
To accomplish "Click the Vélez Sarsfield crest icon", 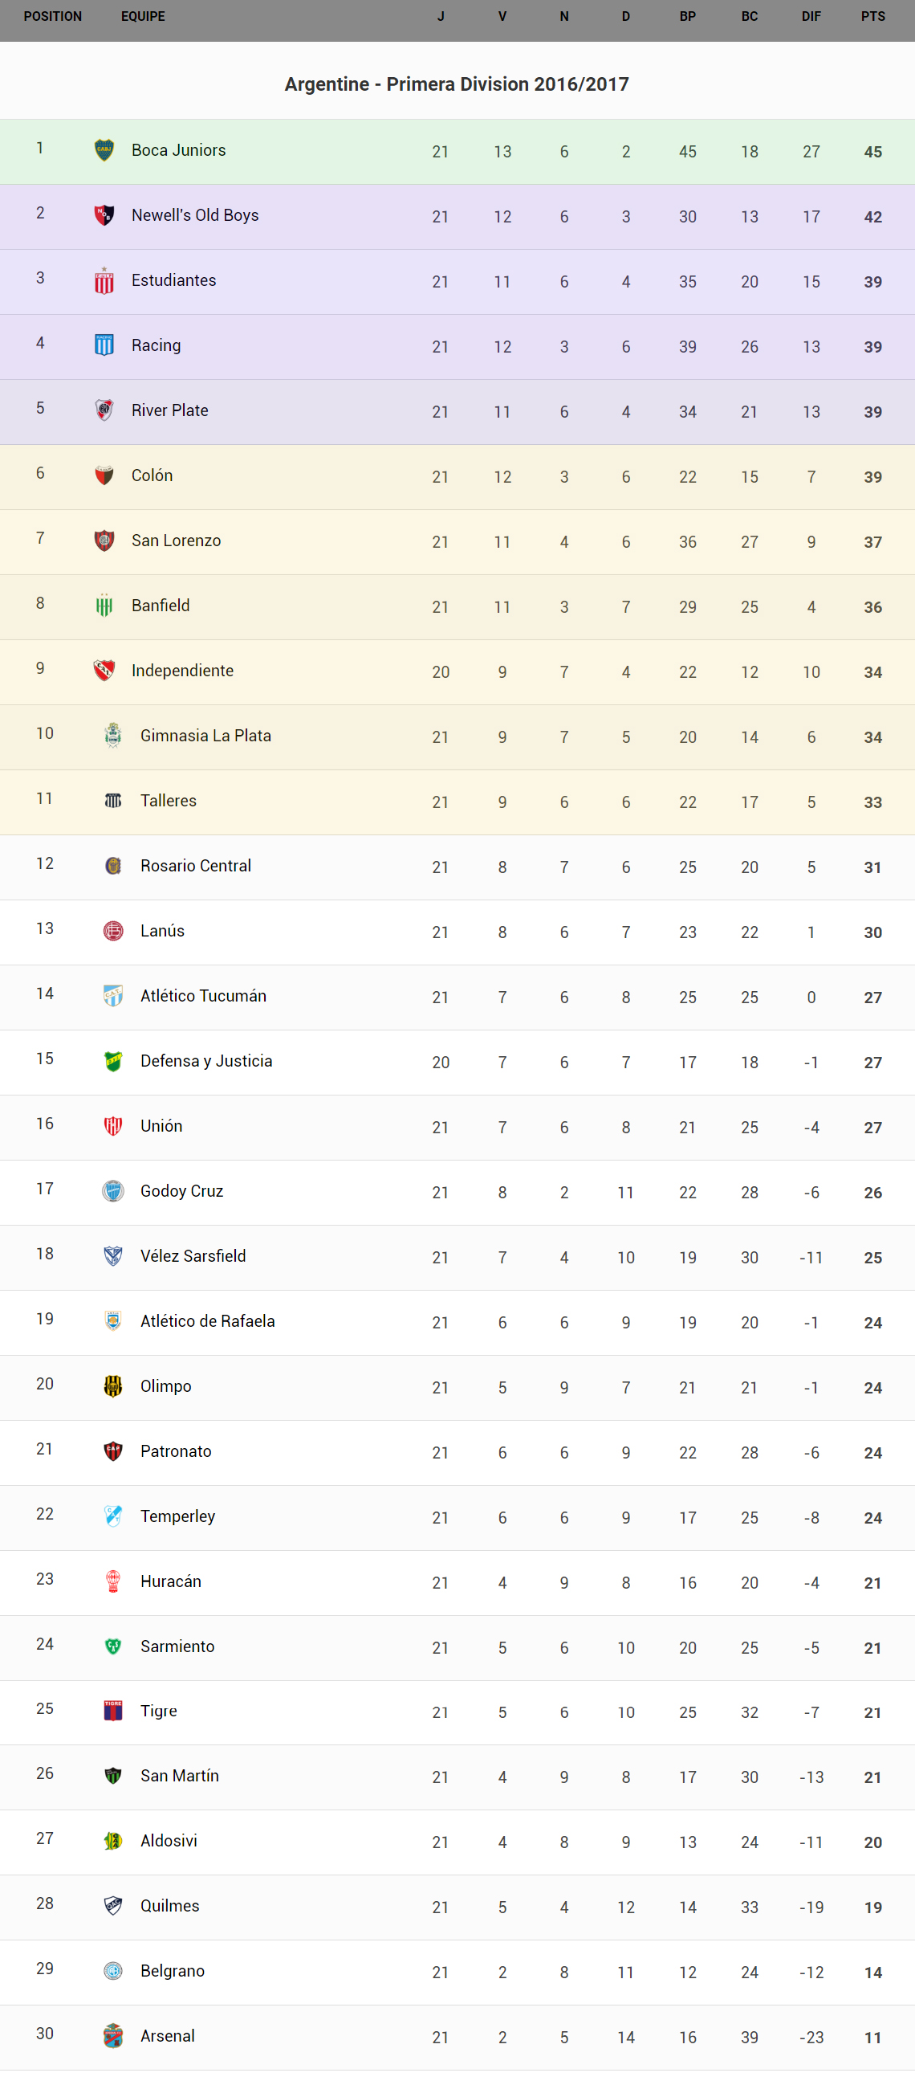I will [x=113, y=1256].
